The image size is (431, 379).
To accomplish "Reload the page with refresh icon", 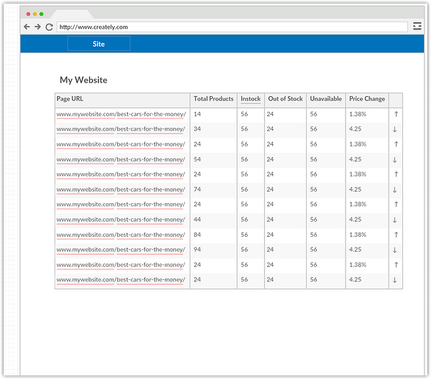I will (49, 27).
